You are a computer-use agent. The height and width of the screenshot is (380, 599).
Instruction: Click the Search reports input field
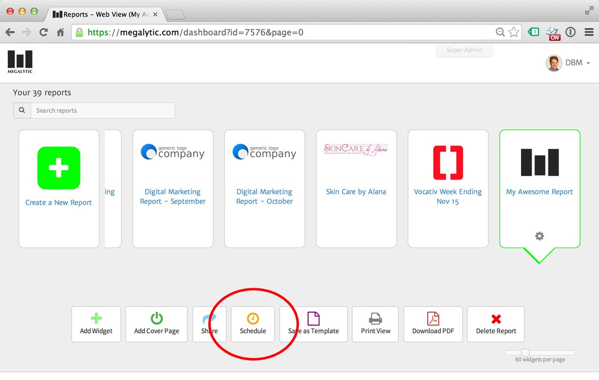102,111
